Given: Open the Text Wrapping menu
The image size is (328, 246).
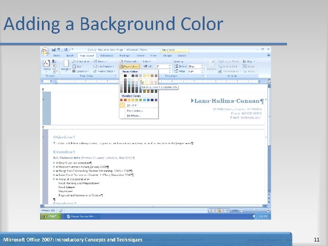Looking at the screenshot, I should [230, 72].
